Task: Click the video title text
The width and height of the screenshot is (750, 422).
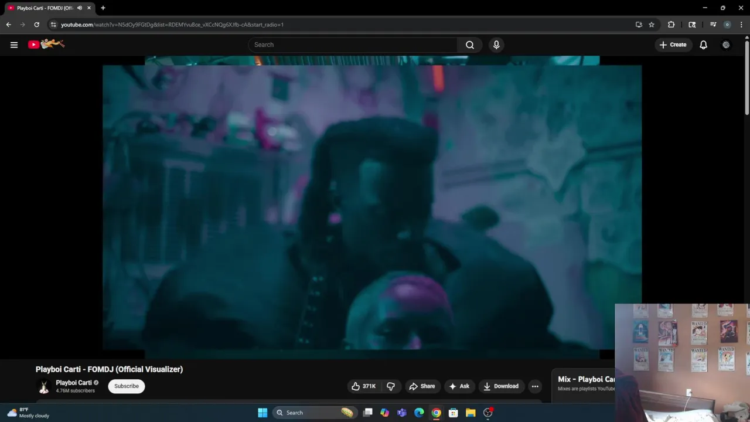Action: click(x=109, y=369)
